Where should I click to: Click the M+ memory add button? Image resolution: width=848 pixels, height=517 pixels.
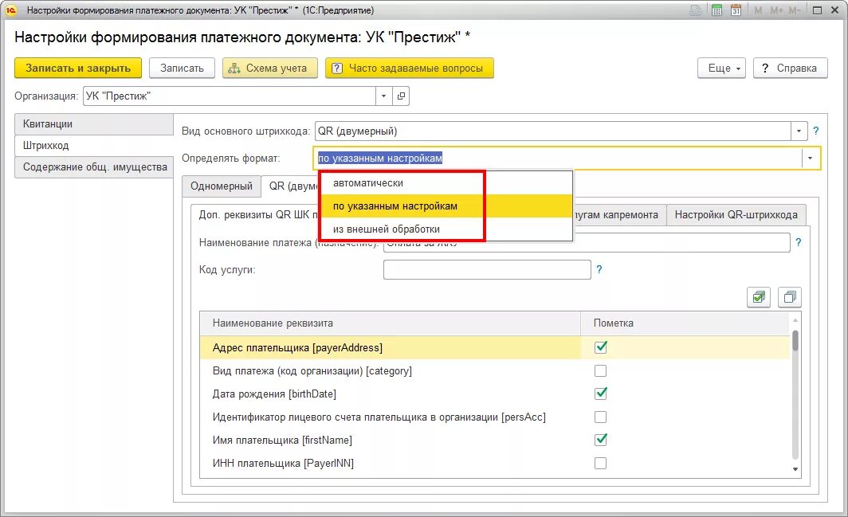pos(776,10)
